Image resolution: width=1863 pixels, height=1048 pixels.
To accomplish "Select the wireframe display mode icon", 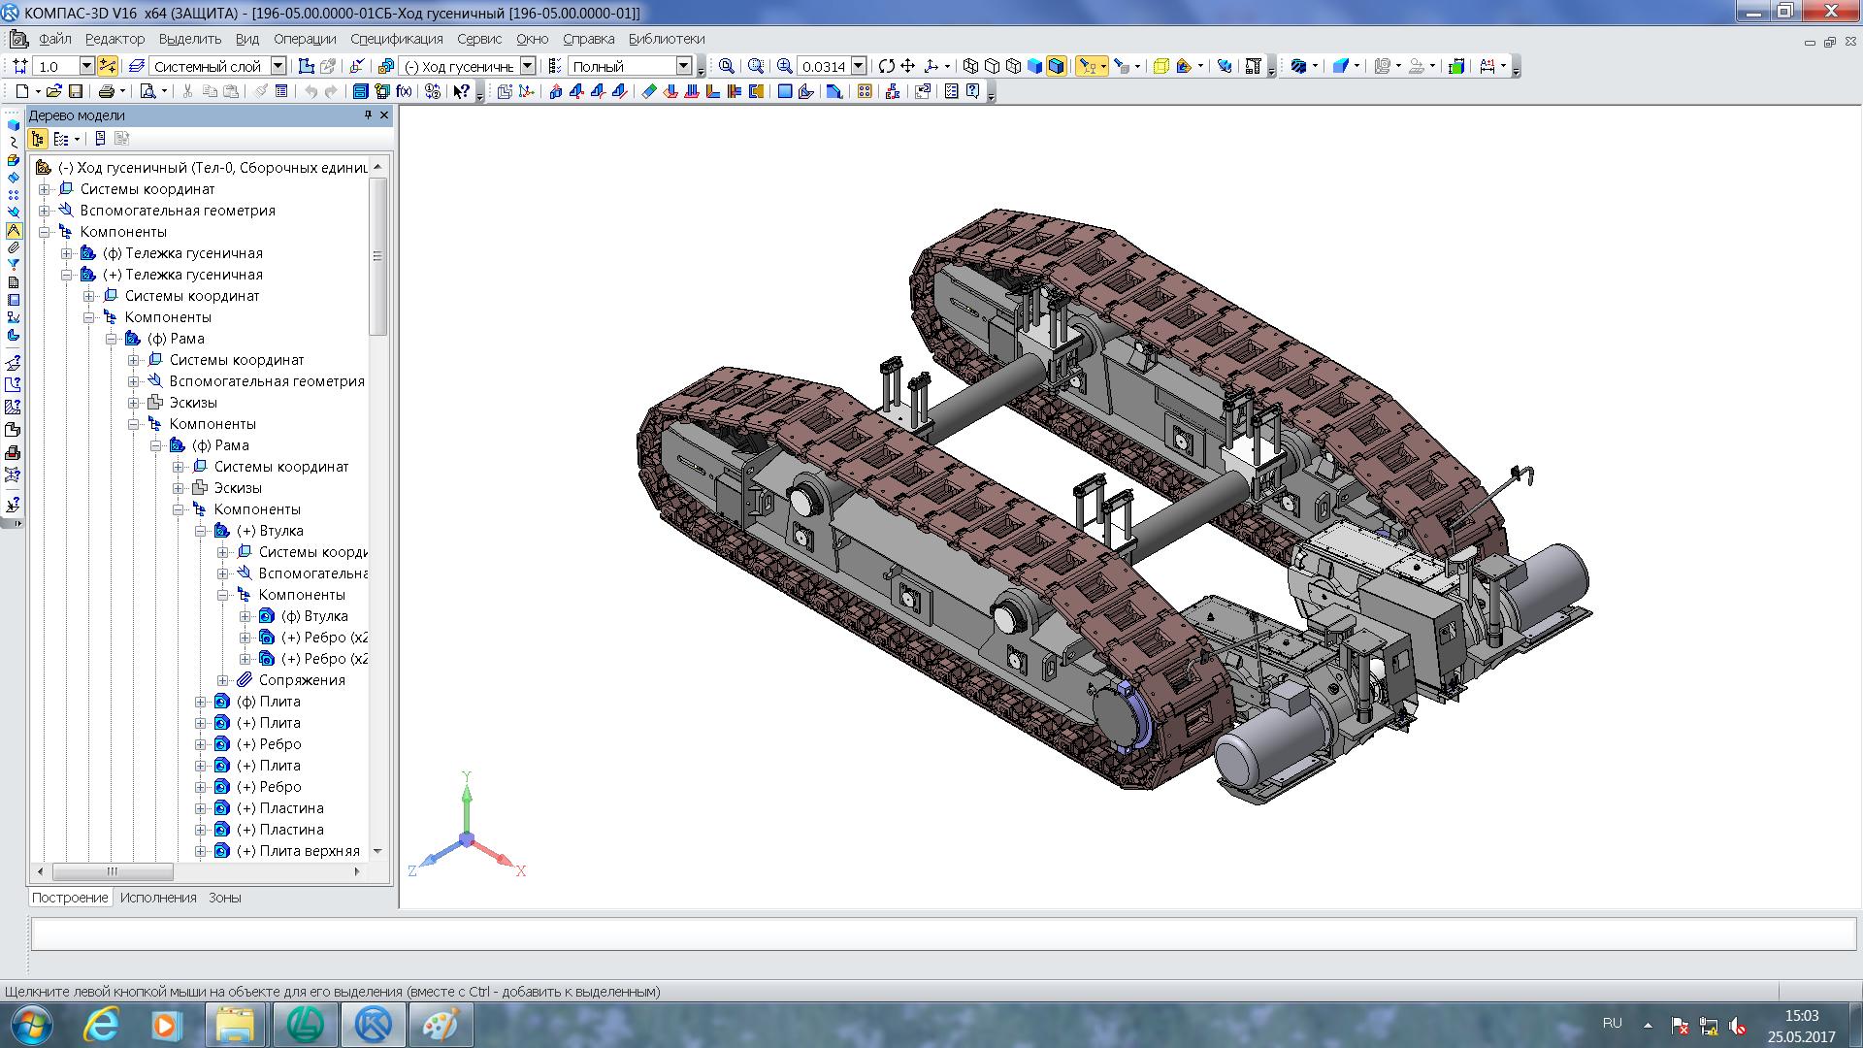I will pyautogui.click(x=970, y=66).
